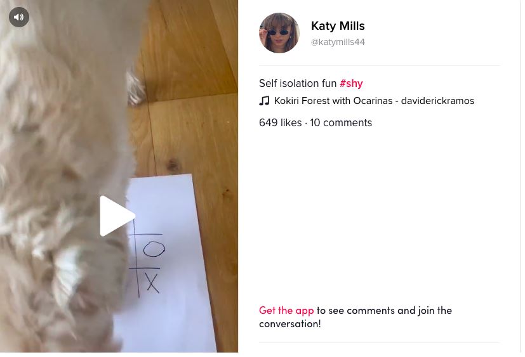This screenshot has height=357, width=525.
Task: Visit the @katymills44 handle
Action: tap(338, 42)
